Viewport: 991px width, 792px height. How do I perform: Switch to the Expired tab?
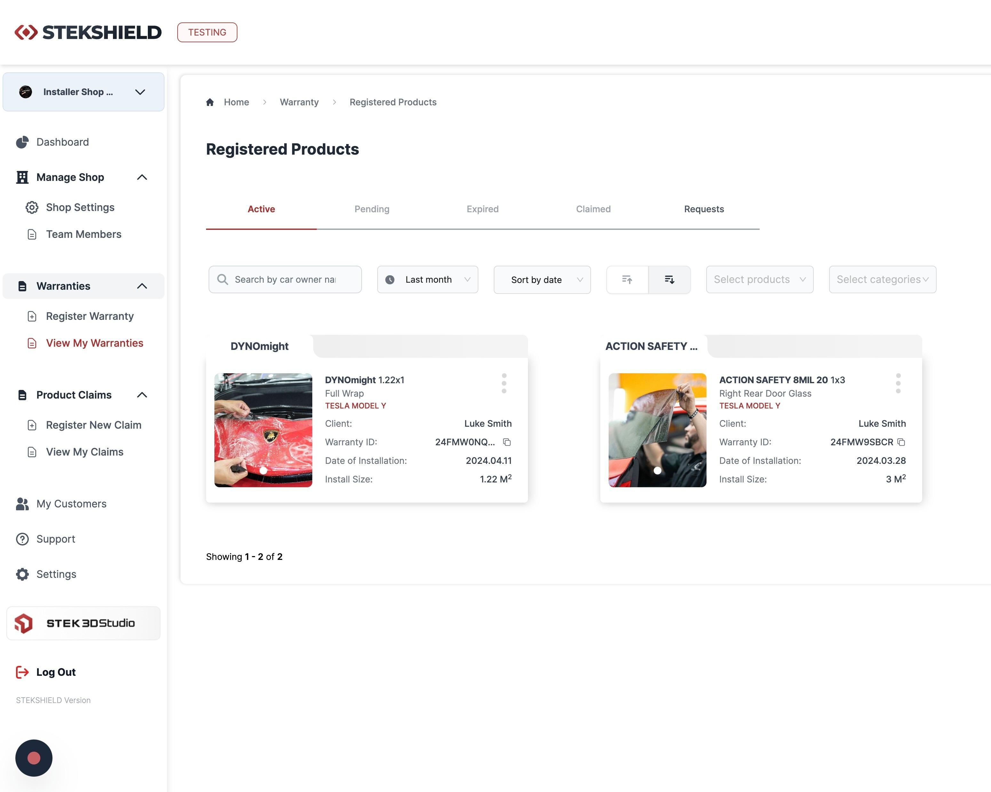click(483, 209)
